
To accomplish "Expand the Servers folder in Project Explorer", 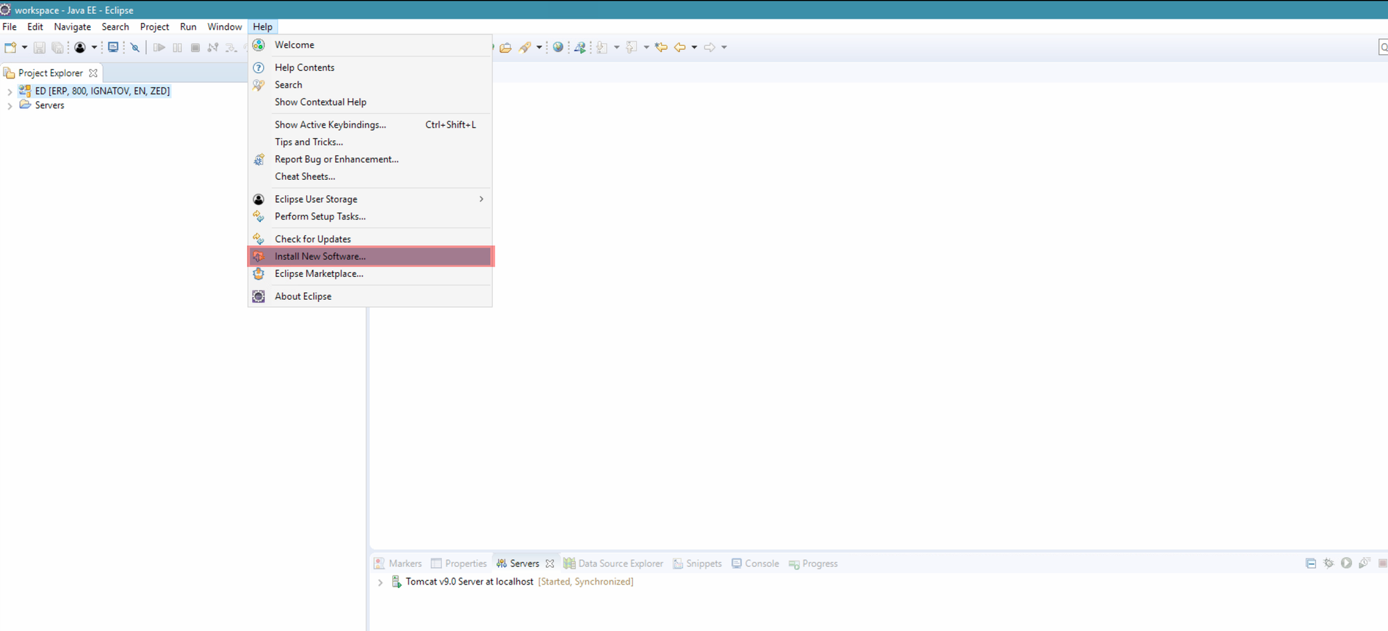I will click(x=10, y=106).
